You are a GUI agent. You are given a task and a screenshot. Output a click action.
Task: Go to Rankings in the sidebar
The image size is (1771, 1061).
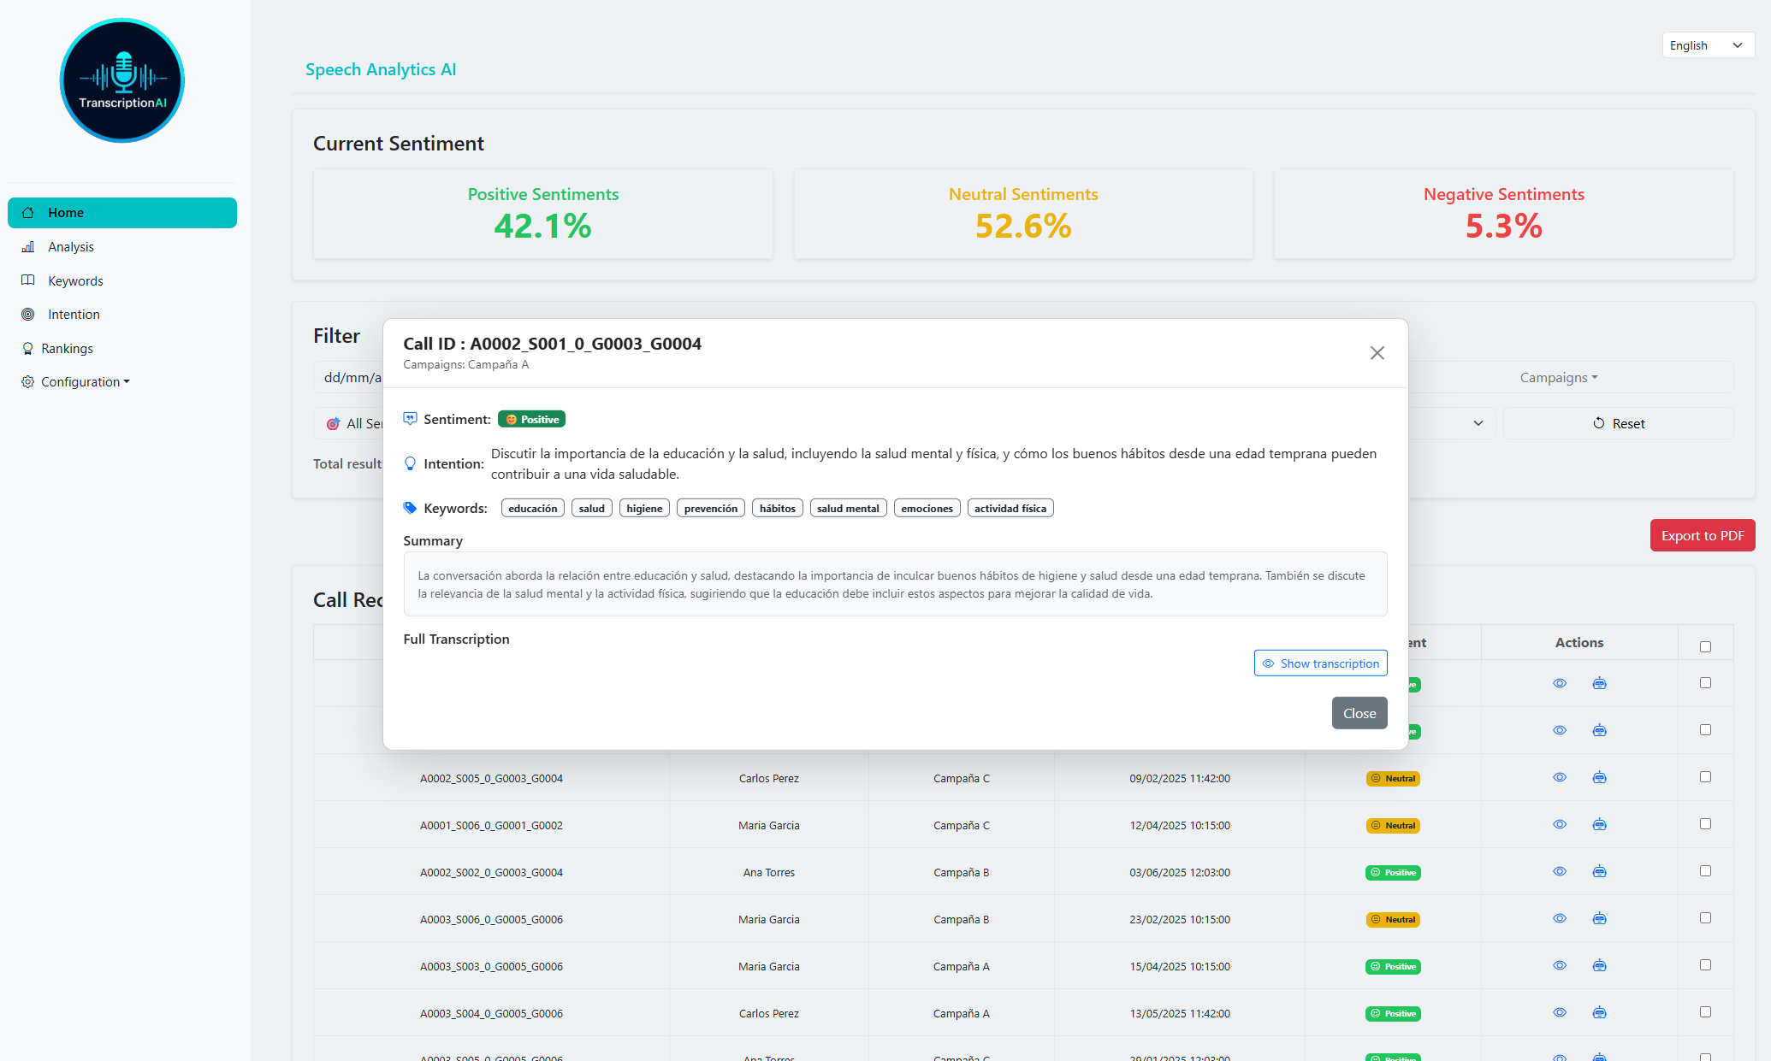[67, 349]
